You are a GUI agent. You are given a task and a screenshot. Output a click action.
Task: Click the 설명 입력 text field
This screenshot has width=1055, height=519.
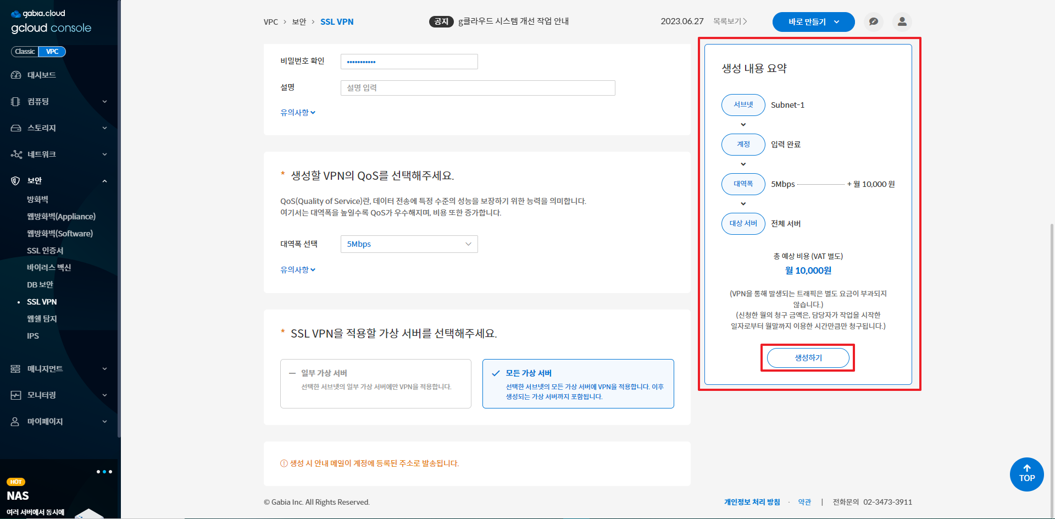pyautogui.click(x=477, y=88)
